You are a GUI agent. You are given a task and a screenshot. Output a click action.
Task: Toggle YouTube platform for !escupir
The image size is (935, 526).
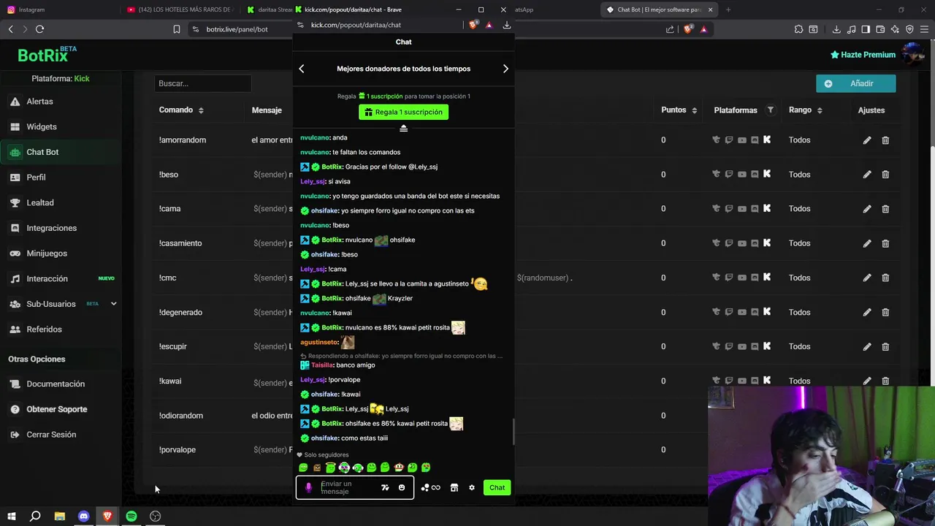click(741, 346)
